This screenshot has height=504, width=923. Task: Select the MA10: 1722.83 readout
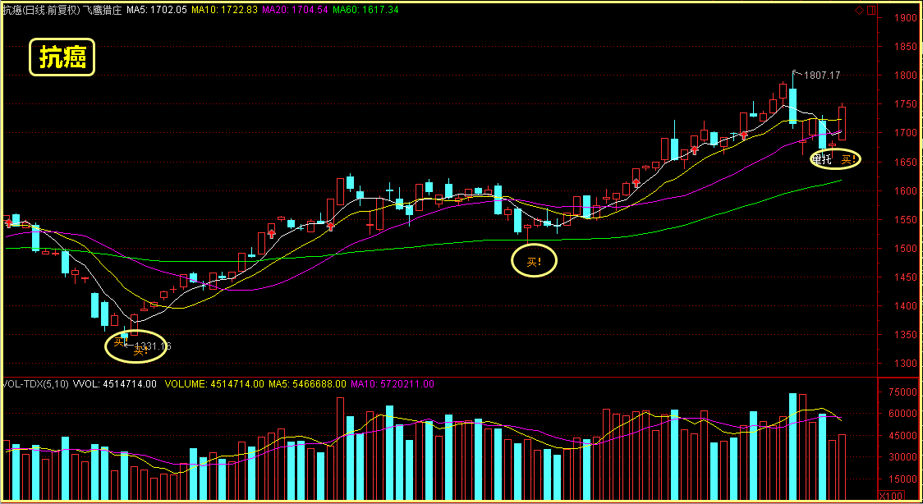pos(225,10)
